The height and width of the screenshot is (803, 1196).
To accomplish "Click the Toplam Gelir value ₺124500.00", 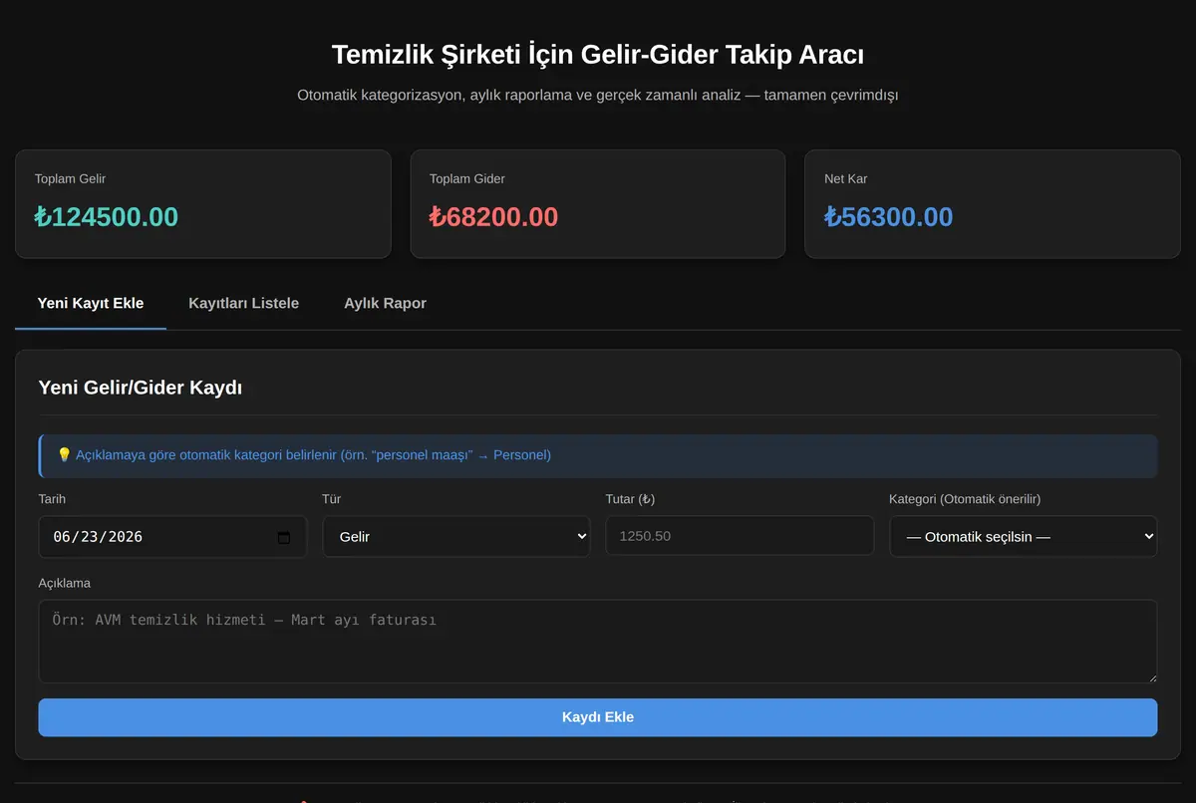I will pyautogui.click(x=107, y=216).
